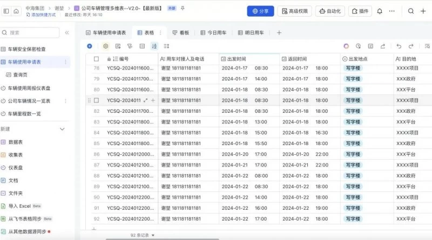Open field settings hexagon icon
This screenshot has height=240, width=432.
(105, 46)
